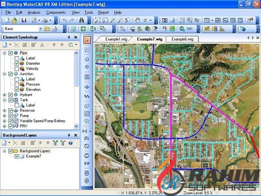Select the Hydrant tool in layout toolbar

coord(87,67)
